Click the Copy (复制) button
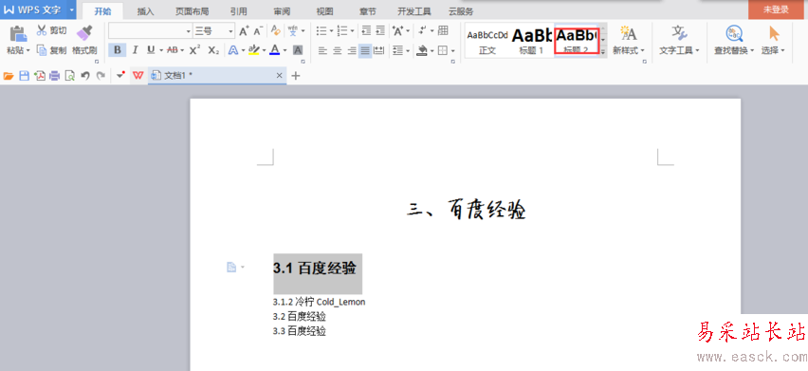The height and width of the screenshot is (371, 808). tap(51, 50)
